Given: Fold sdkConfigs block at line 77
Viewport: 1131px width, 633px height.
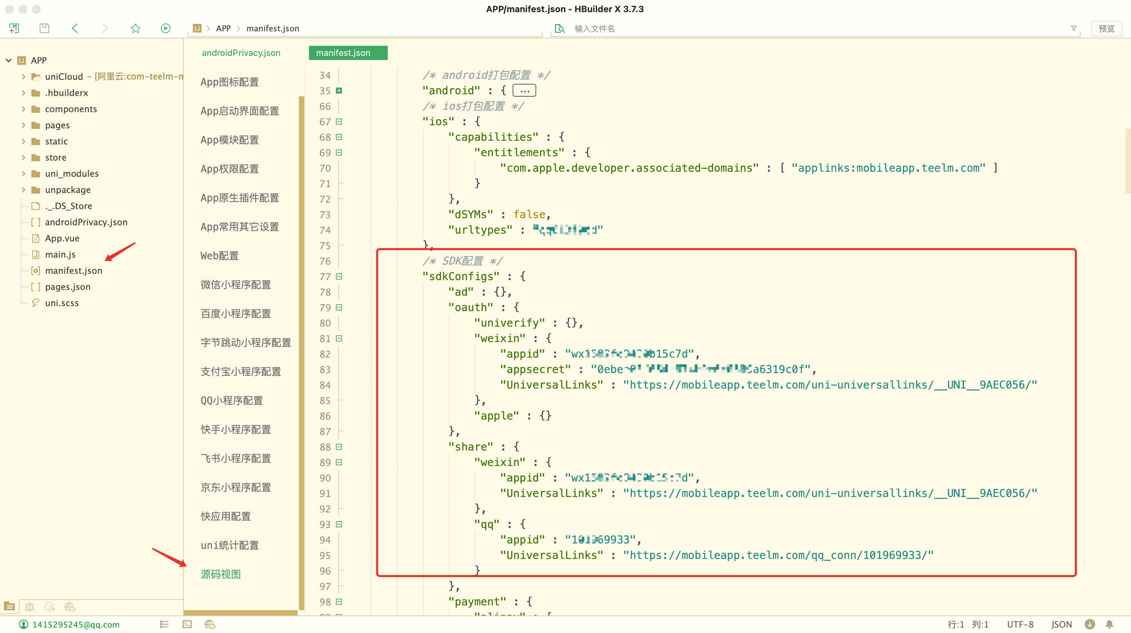Looking at the screenshot, I should 339,276.
